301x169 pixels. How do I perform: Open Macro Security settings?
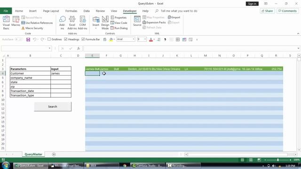[x=32, y=28]
